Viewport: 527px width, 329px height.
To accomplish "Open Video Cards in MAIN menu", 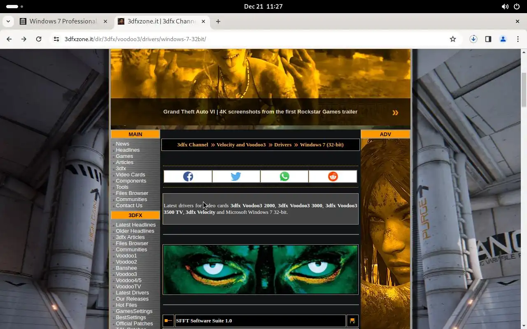I will (131, 175).
